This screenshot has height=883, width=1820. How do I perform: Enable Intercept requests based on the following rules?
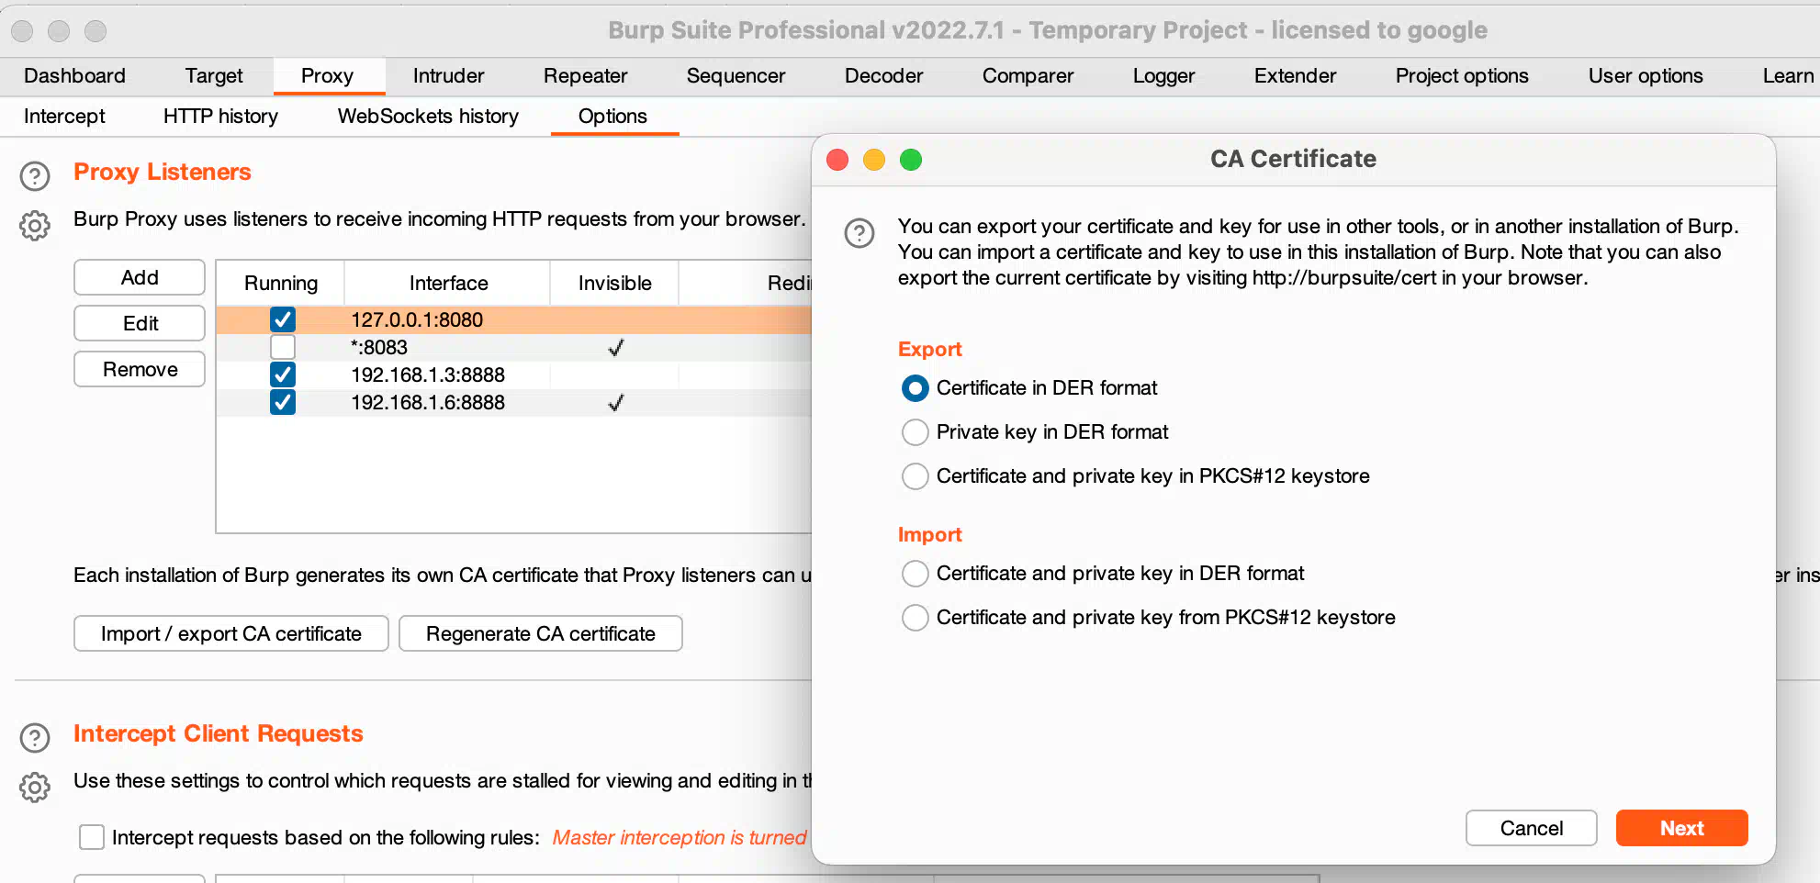click(92, 837)
